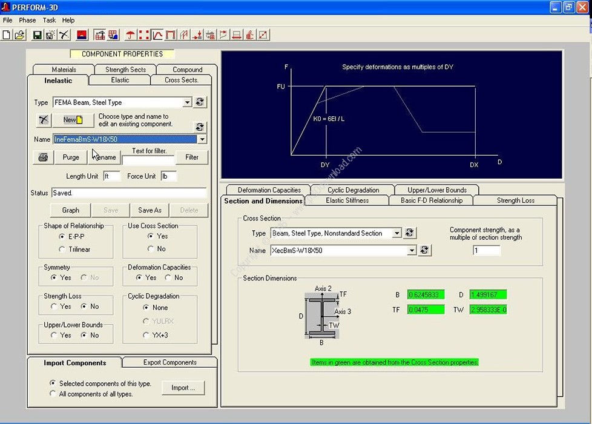
Task: Select All components of all types
Action: 53,394
